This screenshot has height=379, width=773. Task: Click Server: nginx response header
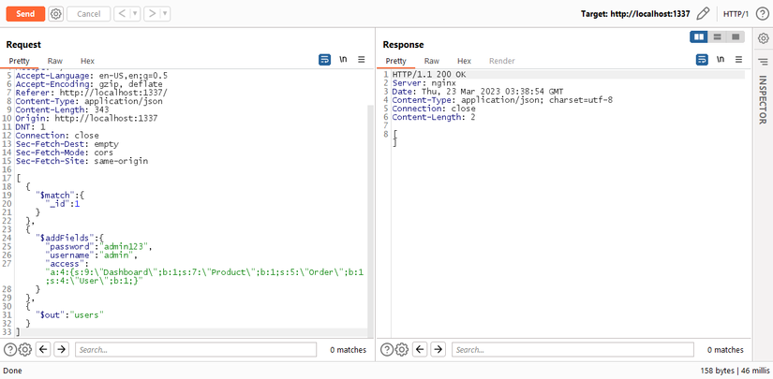point(424,83)
